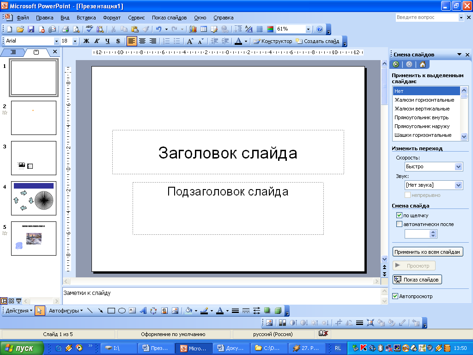Switch to slide sorter view icon

point(12,300)
